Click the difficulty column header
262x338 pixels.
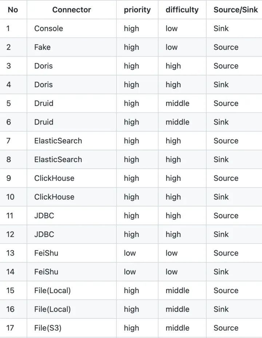click(x=182, y=10)
